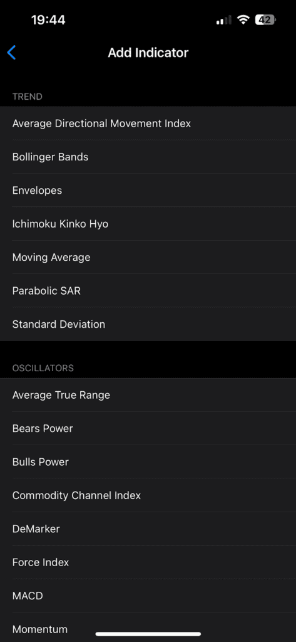Tap the 19:44 clock in status bar
This screenshot has width=296, height=642.
point(48,19)
